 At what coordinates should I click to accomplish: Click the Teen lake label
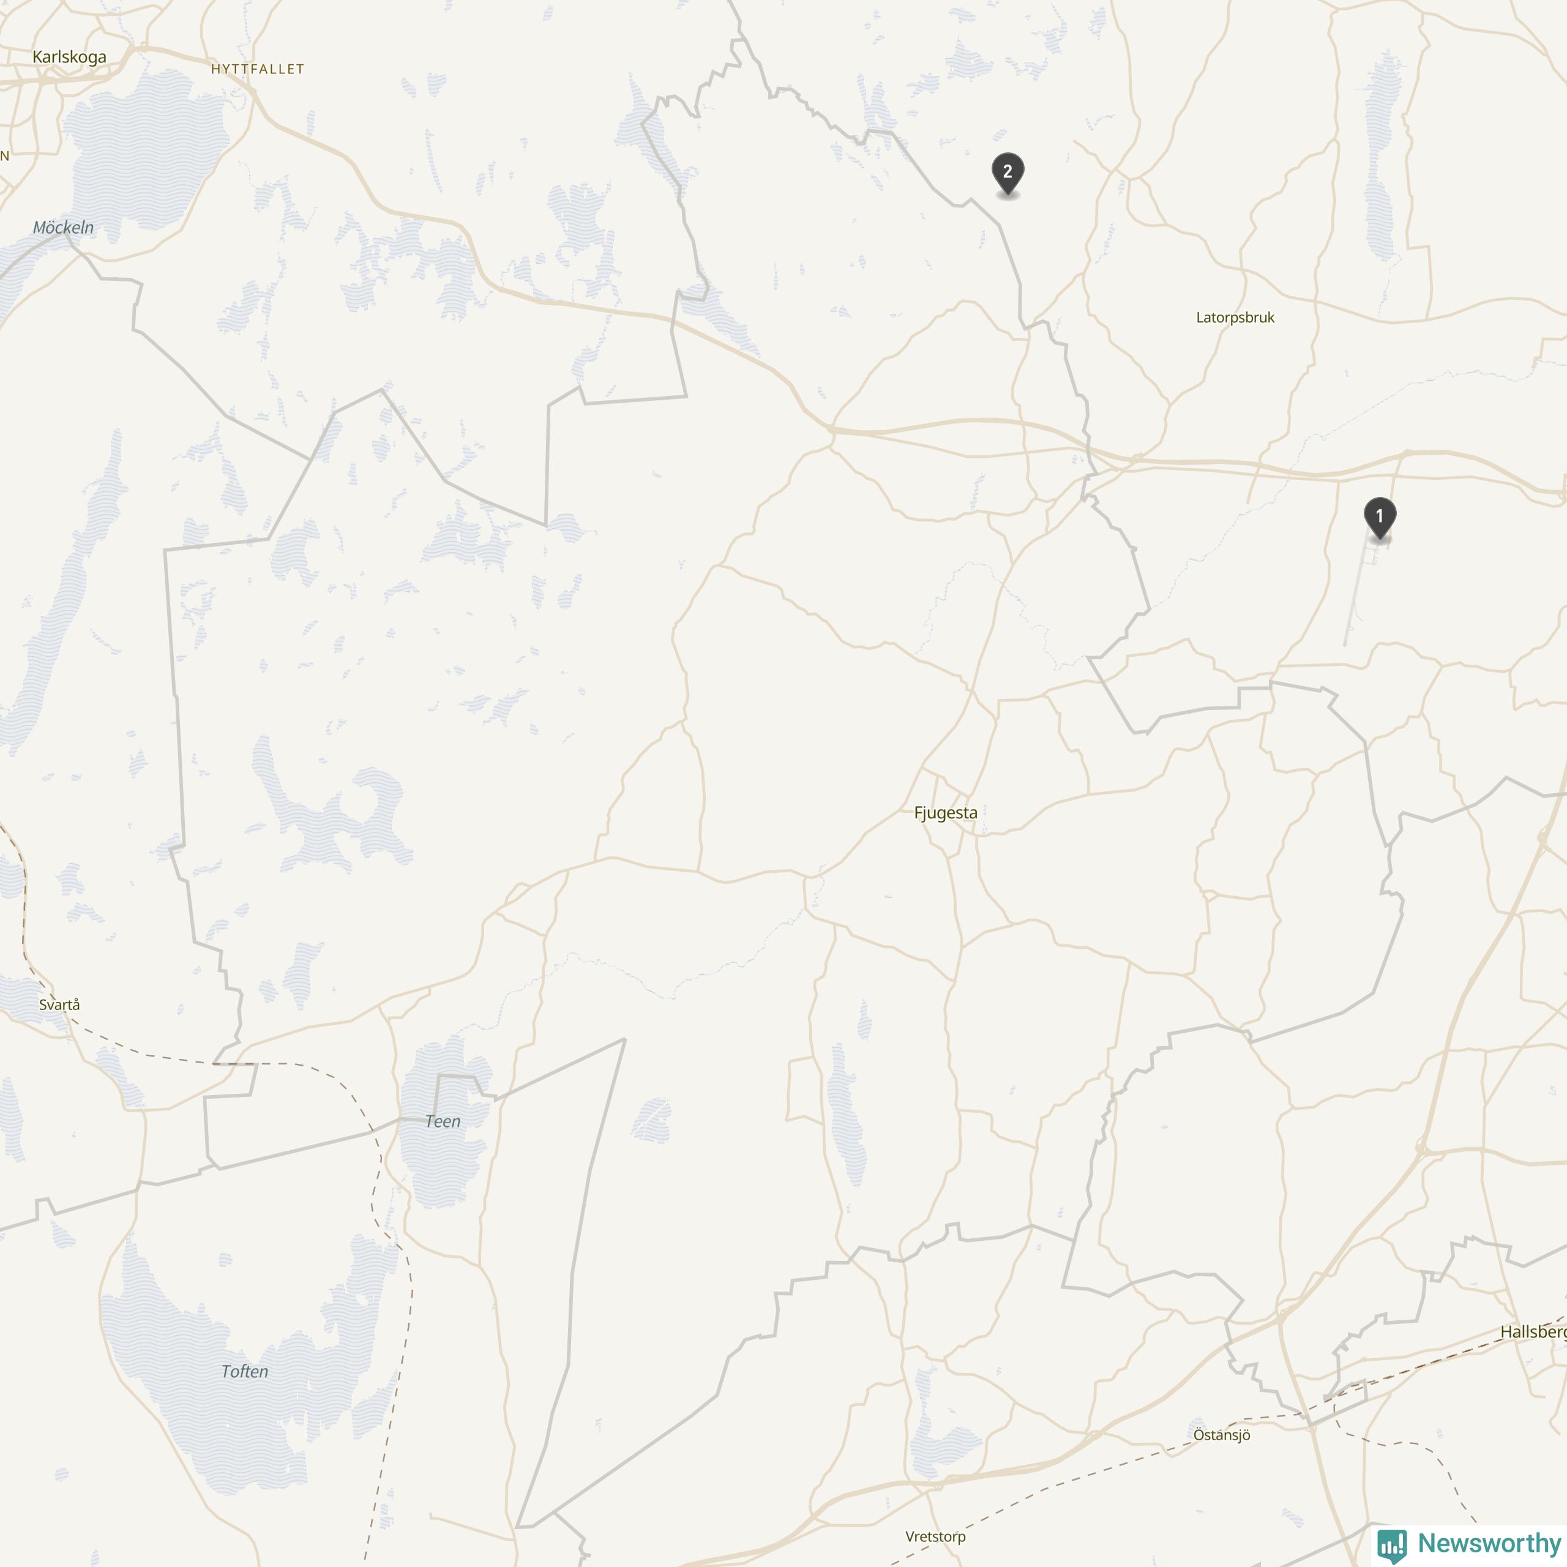(443, 1121)
